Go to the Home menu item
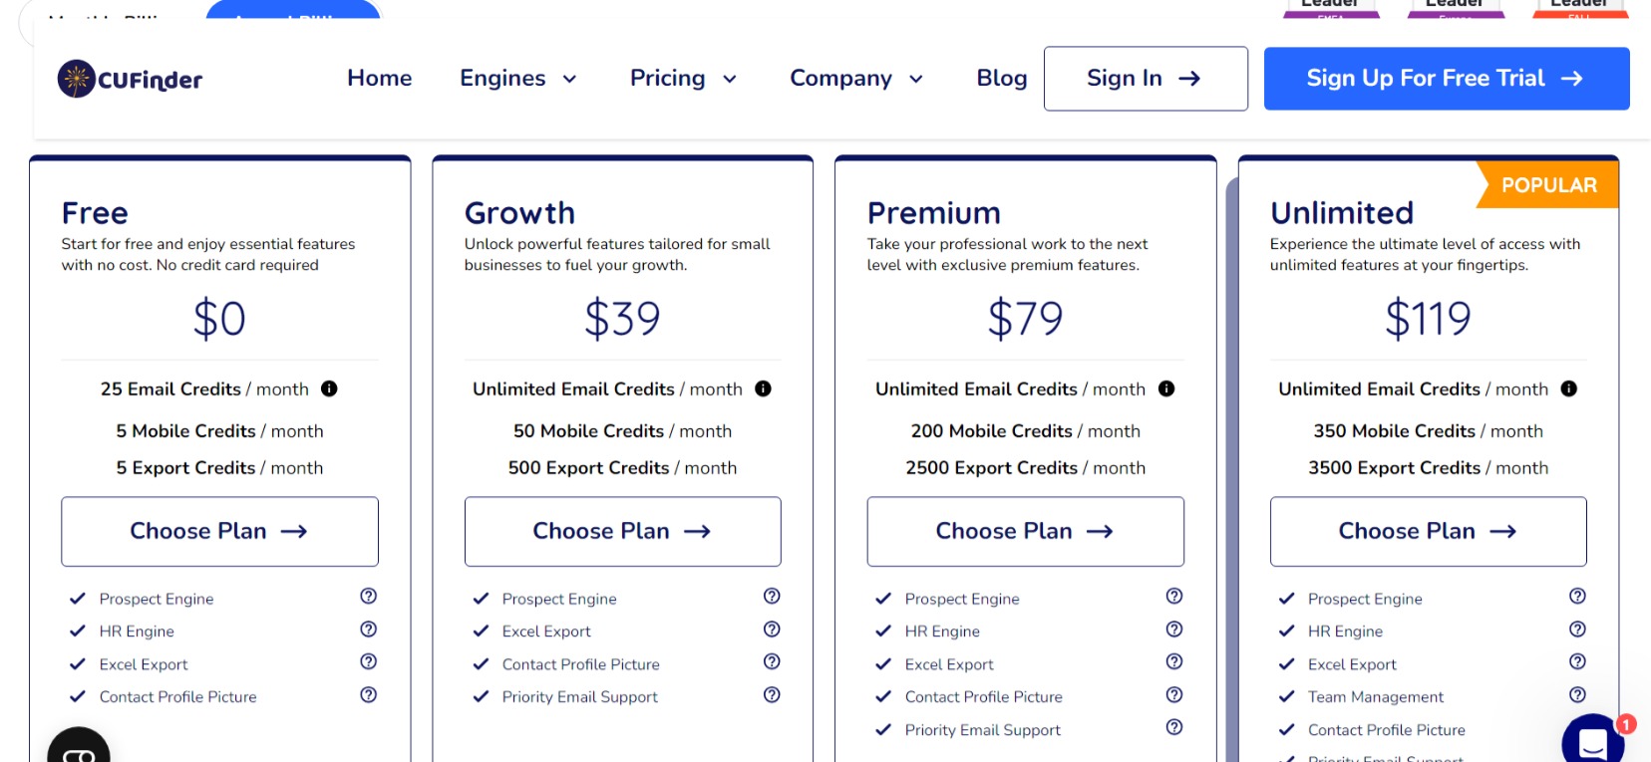The image size is (1651, 762). click(379, 78)
